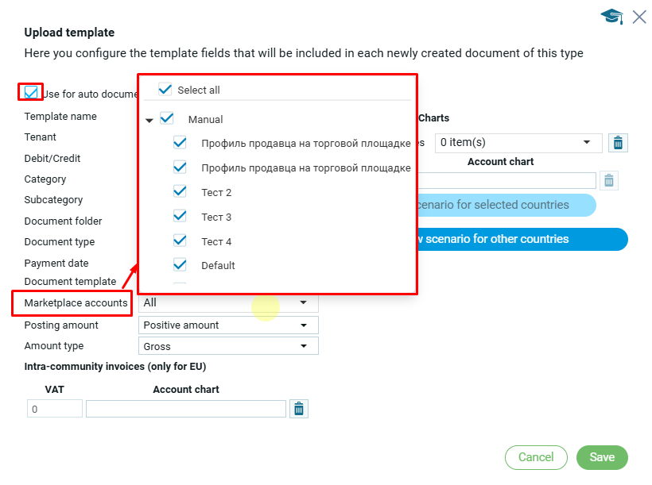The width and height of the screenshot is (652, 485).
Task: Click the greyed trash icon beside Account chart
Action: (x=608, y=180)
